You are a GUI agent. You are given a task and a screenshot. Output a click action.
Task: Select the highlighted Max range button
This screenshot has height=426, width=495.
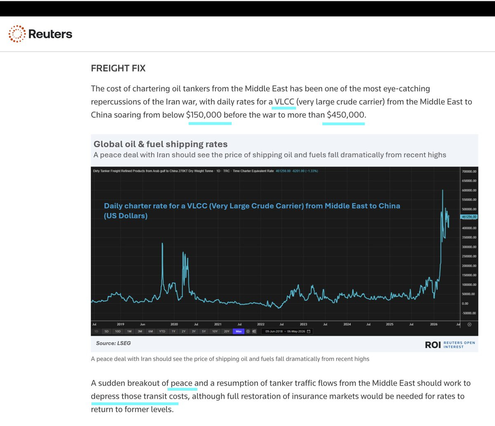238,331
